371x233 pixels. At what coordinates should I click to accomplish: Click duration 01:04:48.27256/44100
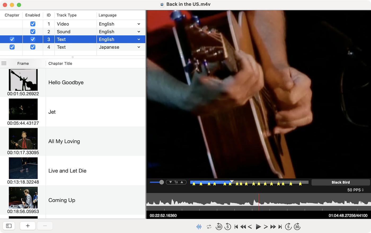348,216
